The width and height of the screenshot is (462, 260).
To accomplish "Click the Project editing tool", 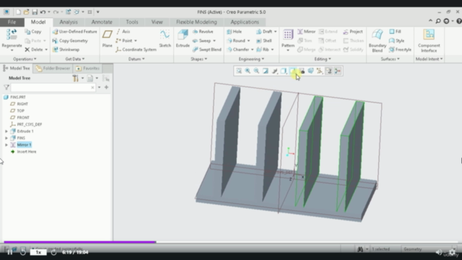I will tap(353, 32).
